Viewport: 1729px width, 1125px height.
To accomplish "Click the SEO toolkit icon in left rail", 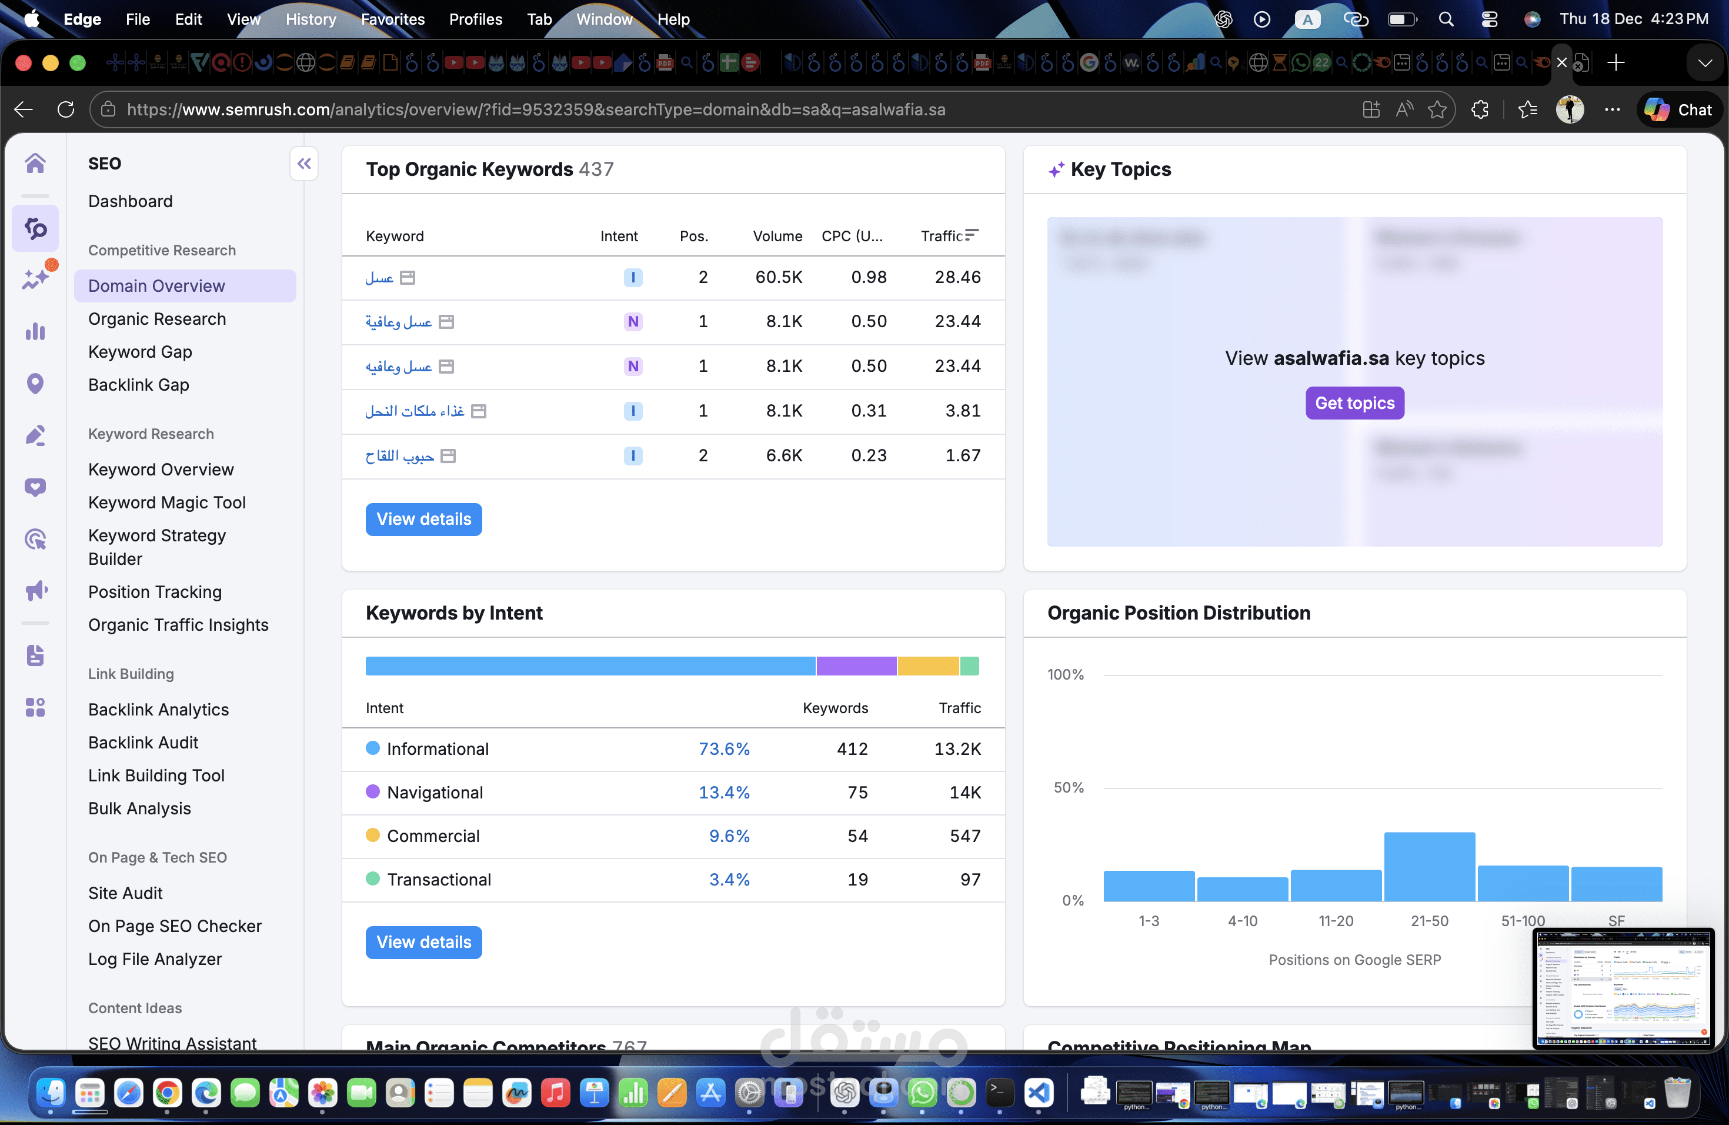I will (x=35, y=228).
